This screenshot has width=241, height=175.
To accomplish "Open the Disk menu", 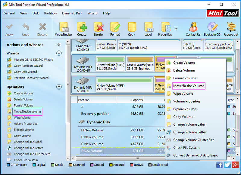I will point(36,13).
